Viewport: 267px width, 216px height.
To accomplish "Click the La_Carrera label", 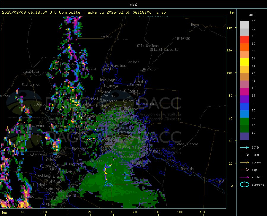I will point(36,154).
